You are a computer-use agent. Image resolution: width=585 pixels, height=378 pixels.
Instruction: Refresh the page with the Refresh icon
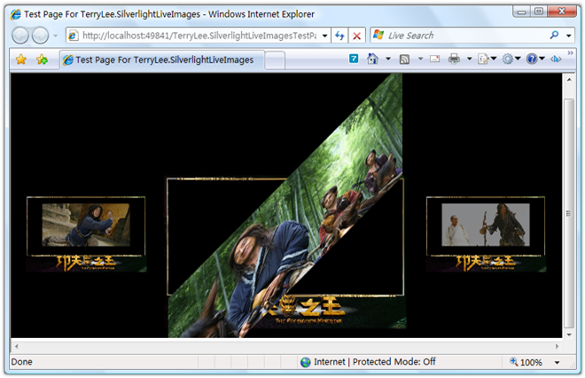coord(339,35)
